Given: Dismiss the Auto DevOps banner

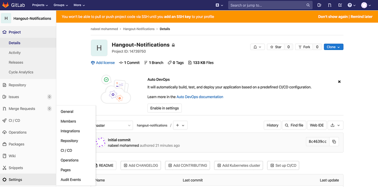Looking at the screenshot, I should click(339, 82).
